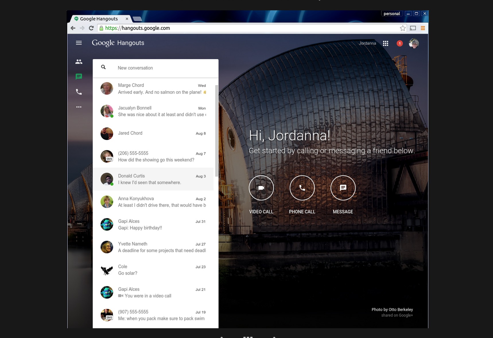The height and width of the screenshot is (338, 493).
Task: Open the (907) 555-5555 SMS conversation
Action: pyautogui.click(x=153, y=315)
